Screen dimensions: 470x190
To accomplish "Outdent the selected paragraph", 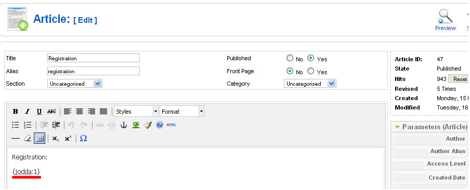I will point(44,125).
